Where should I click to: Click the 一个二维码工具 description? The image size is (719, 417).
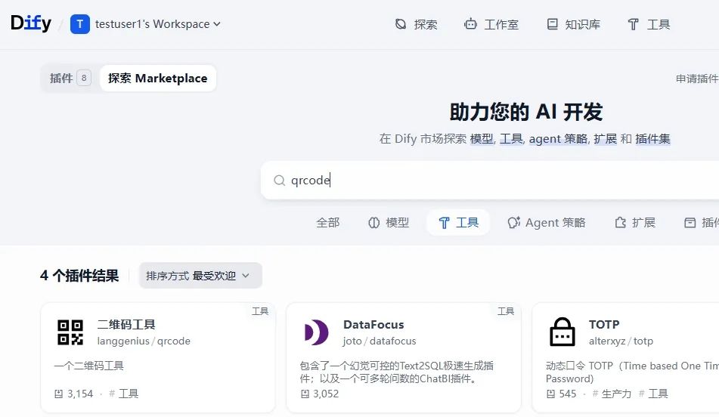coord(89,366)
